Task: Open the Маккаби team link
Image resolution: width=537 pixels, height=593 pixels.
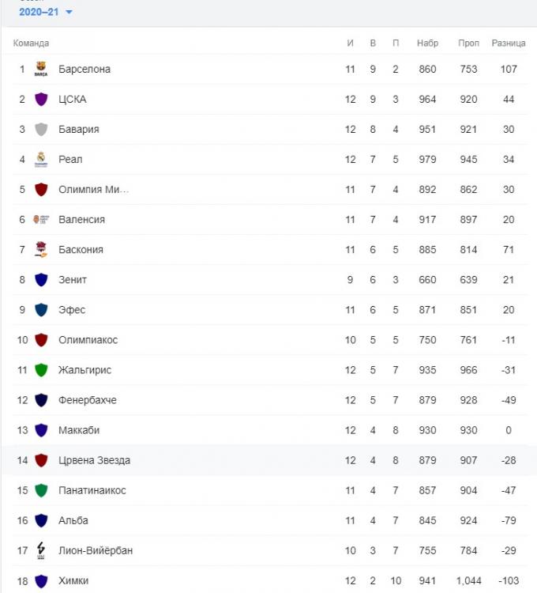Action: point(79,430)
